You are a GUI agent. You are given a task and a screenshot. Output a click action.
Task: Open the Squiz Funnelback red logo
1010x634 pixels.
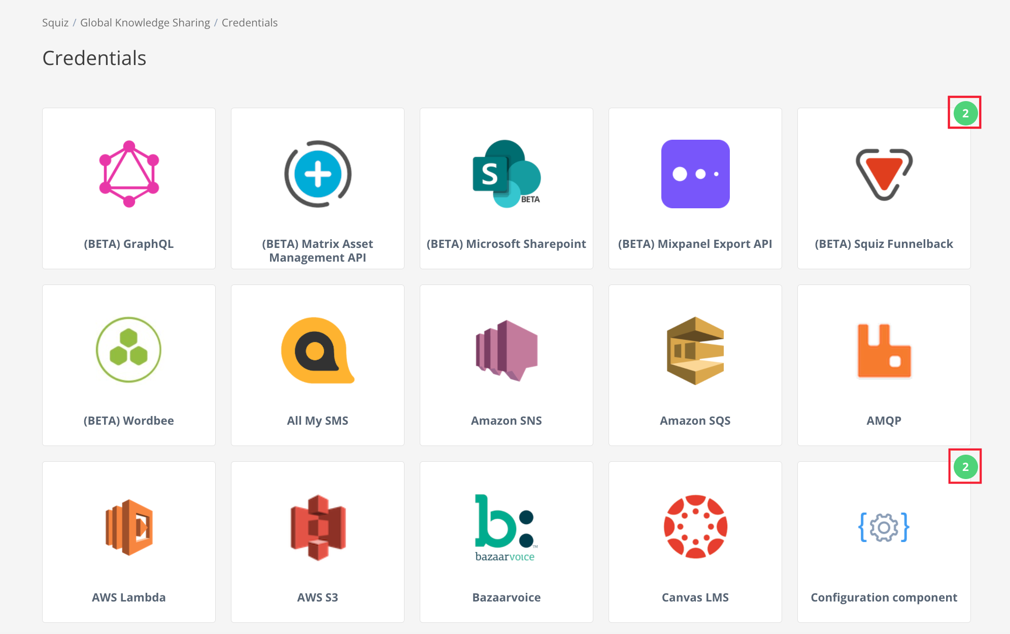point(884,174)
